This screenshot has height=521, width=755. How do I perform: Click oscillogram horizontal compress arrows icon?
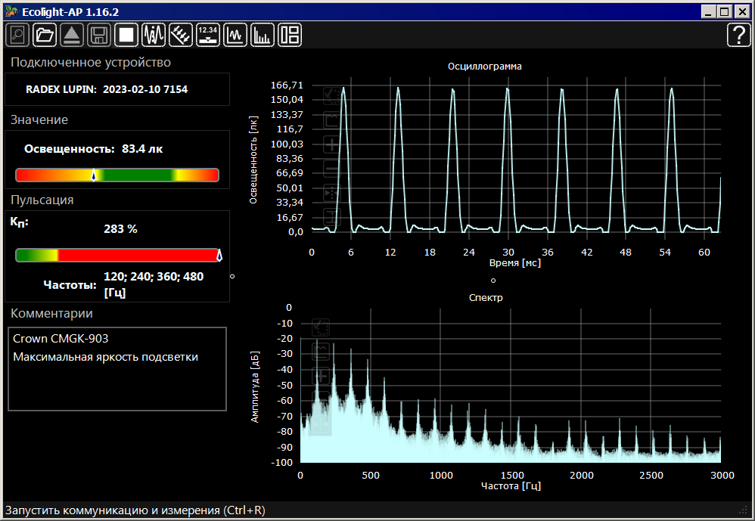pyautogui.click(x=331, y=193)
